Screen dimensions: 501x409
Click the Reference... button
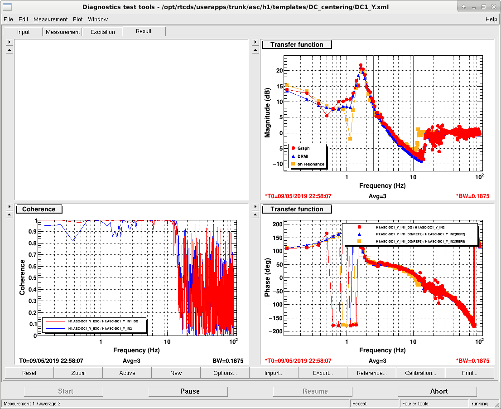371,373
